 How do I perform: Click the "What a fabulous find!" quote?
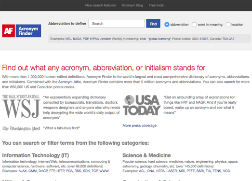[62, 128]
